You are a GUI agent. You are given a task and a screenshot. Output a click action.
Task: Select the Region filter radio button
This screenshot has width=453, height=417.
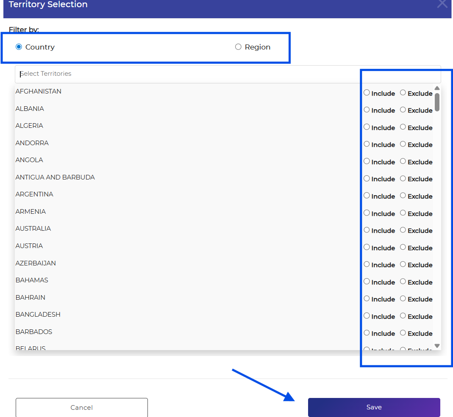238,47
